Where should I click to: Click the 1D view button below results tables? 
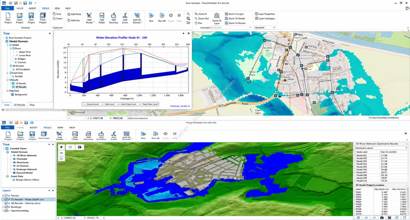[374, 218]
